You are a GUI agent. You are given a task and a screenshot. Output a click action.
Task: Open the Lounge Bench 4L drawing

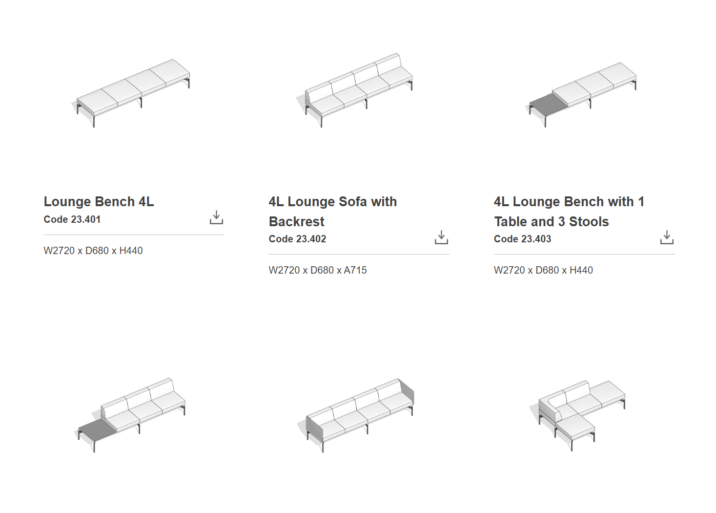133,92
